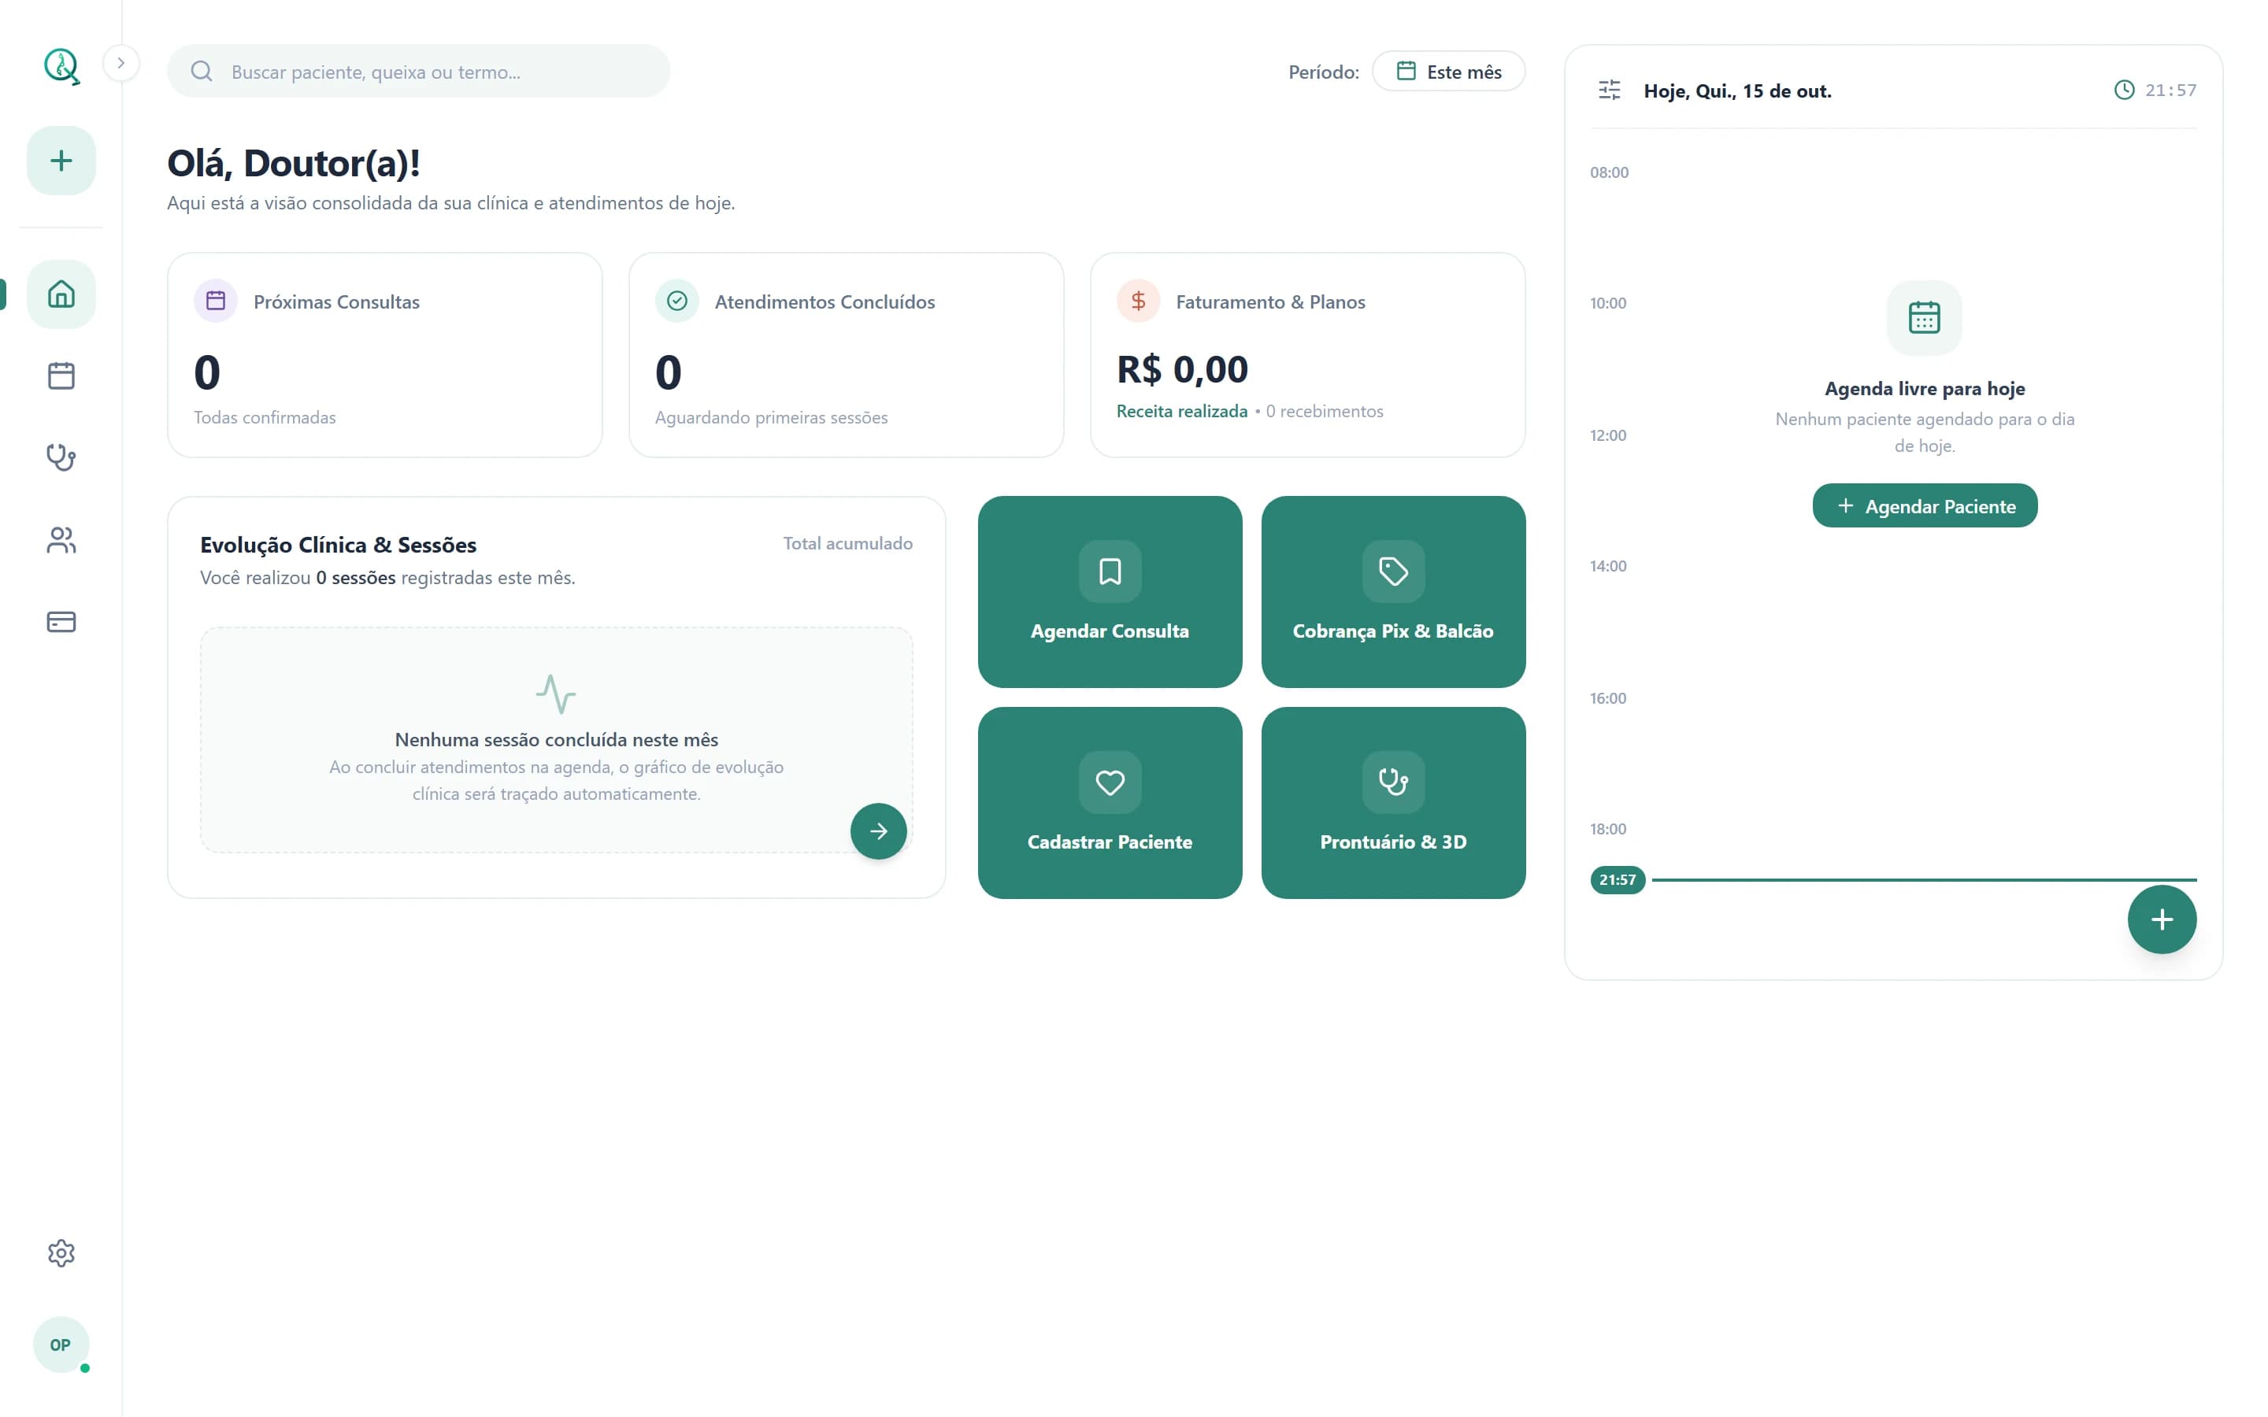Image resolution: width=2268 pixels, height=1417 pixels.
Task: Click the arrow button in Evolução Clínica
Action: 878,831
